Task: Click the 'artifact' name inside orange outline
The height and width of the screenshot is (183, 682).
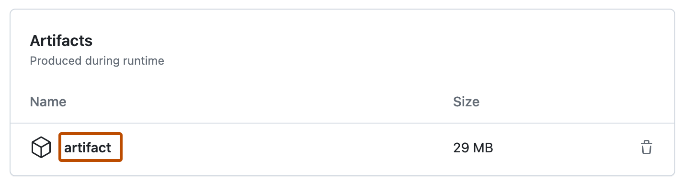Action: click(88, 148)
